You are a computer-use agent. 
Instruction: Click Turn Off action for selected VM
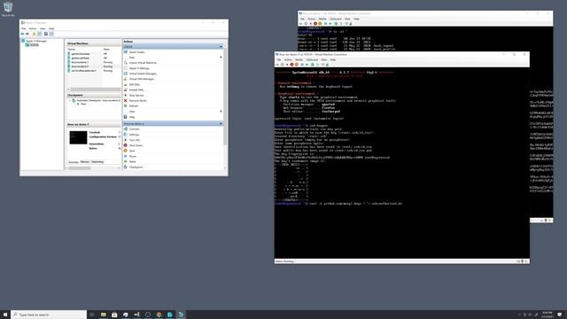tap(135, 140)
